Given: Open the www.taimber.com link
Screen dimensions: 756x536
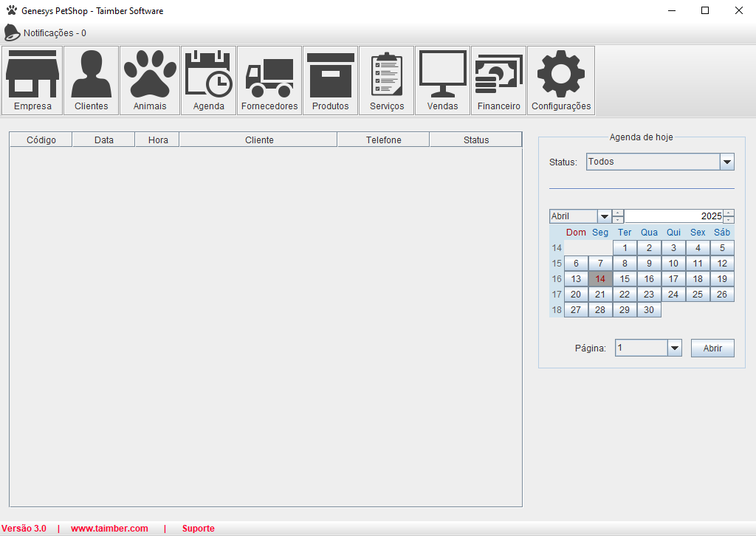Looking at the screenshot, I should point(109,529).
